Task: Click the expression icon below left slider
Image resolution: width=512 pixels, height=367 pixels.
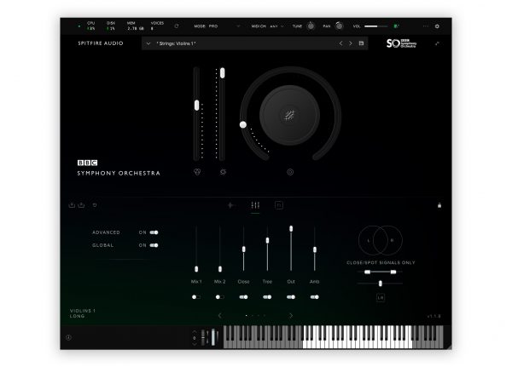Action: click(197, 172)
